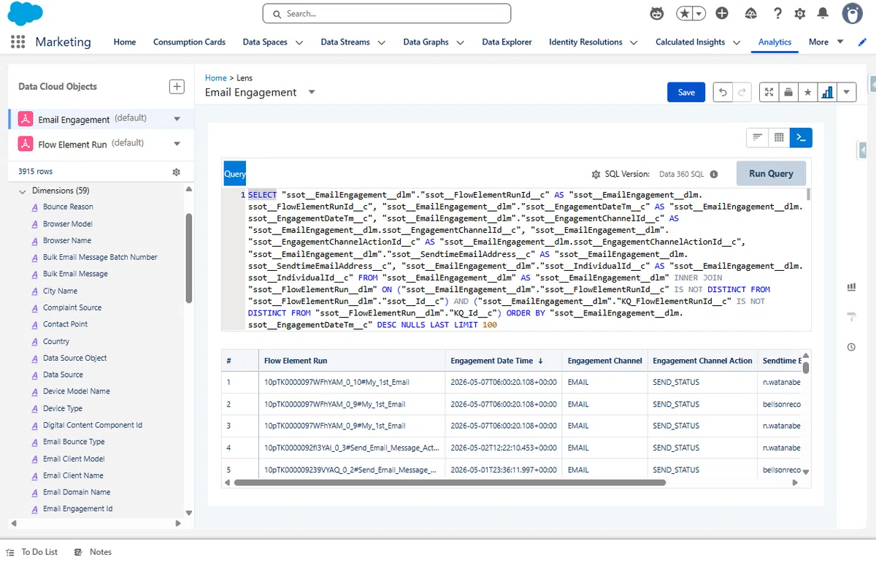876x563 pixels.
Task: Open the clock history icon on right rail
Action: click(x=851, y=347)
